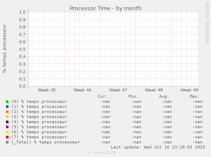
Task: Click the 0.8 y-axis tick label
Action: point(23,27)
